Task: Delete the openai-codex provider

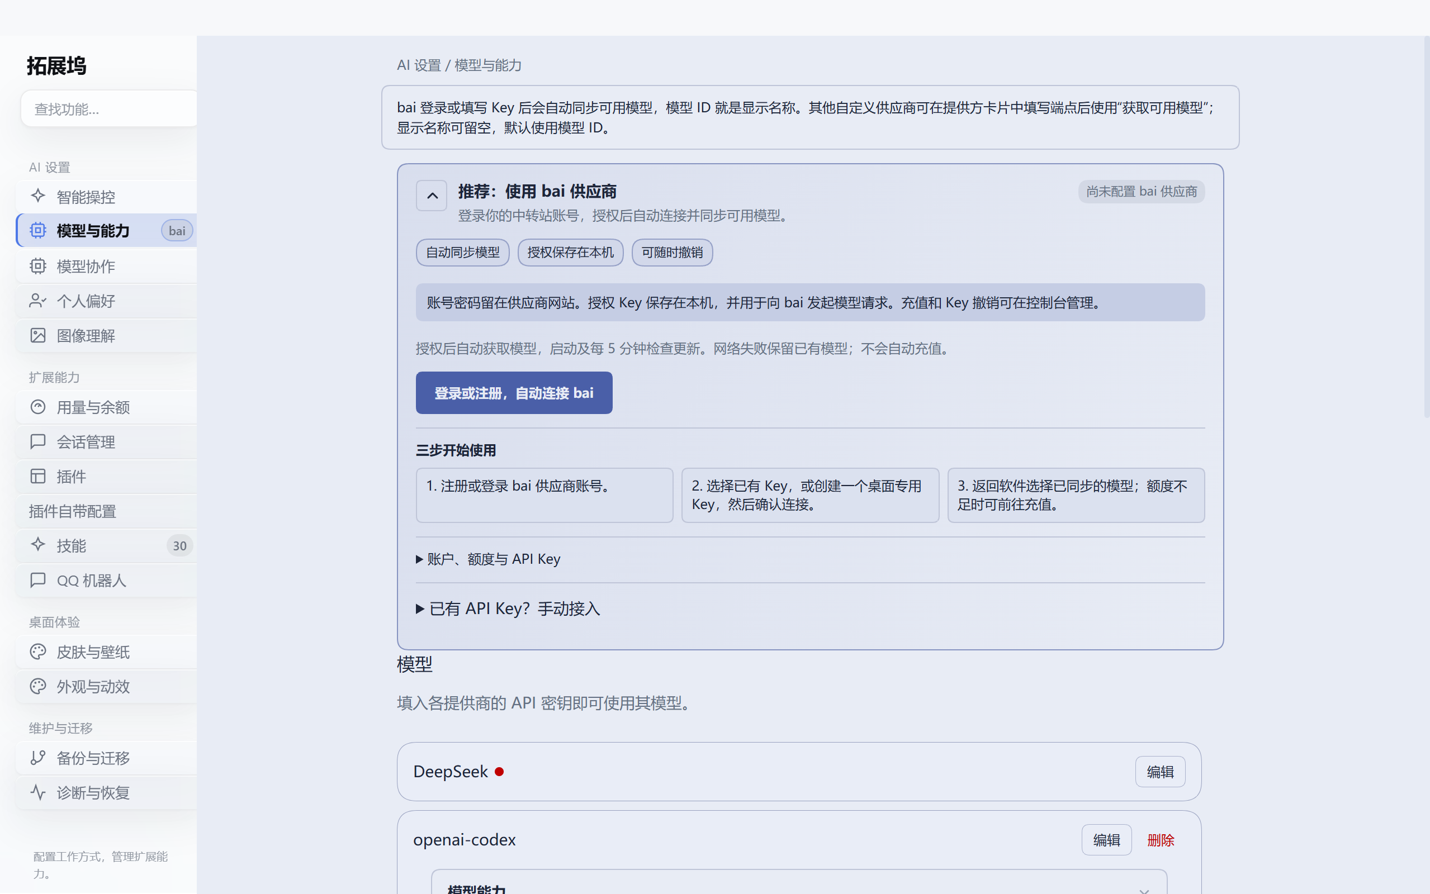Action: click(x=1161, y=840)
